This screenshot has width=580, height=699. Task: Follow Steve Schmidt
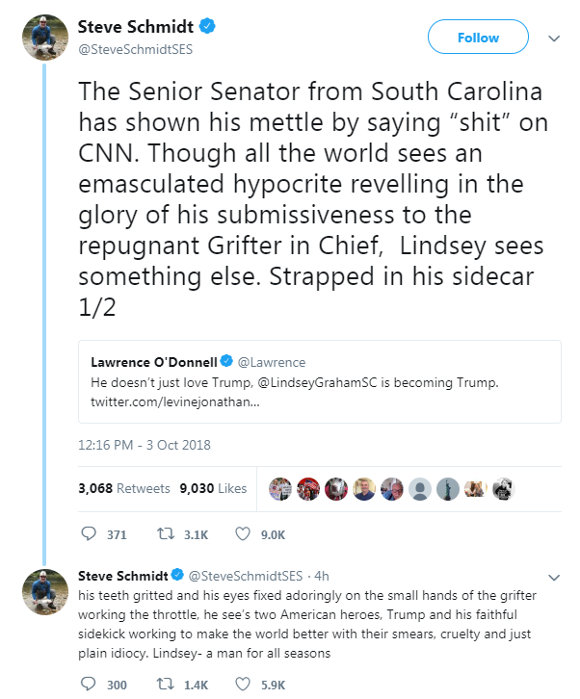tap(478, 39)
